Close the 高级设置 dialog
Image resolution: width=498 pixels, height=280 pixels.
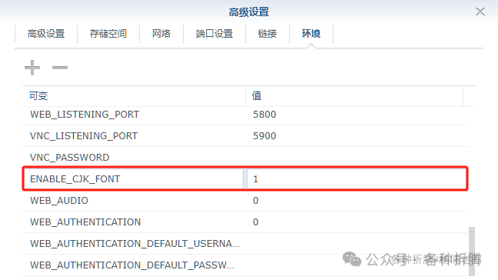click(480, 12)
